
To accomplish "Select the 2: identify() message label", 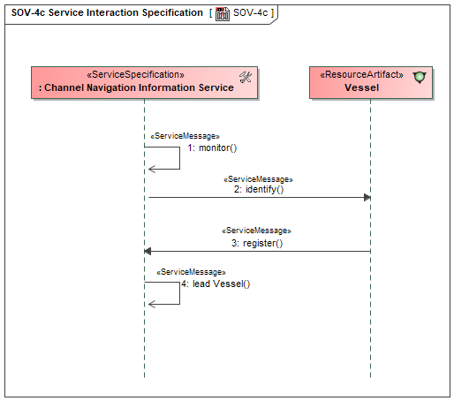I will (x=259, y=189).
